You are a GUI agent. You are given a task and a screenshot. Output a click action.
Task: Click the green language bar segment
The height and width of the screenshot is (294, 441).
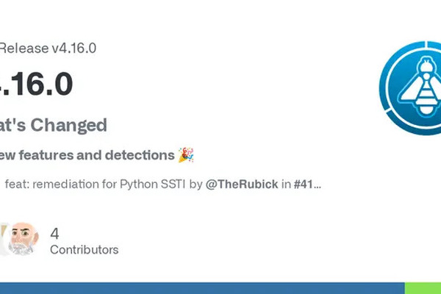click(423, 288)
